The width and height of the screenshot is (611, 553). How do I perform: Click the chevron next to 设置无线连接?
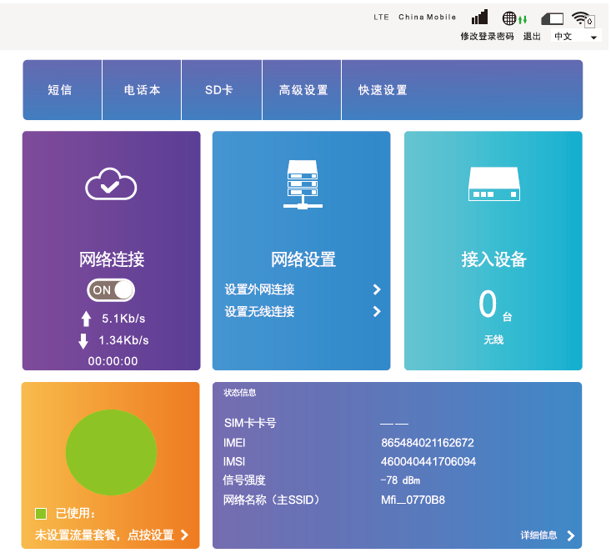[x=377, y=311]
